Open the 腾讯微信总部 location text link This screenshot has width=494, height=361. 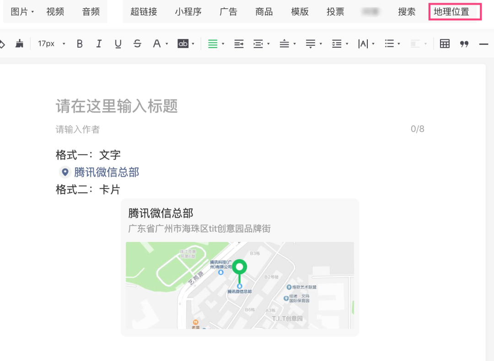tap(107, 172)
